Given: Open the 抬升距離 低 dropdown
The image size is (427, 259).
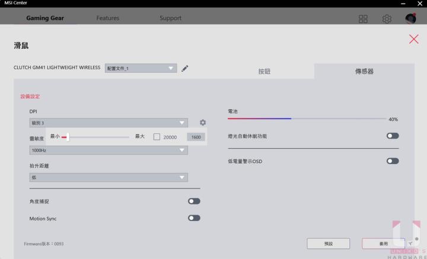Looking at the screenshot, I should point(109,177).
